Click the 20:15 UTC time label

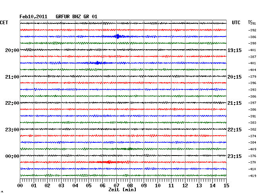point(235,77)
